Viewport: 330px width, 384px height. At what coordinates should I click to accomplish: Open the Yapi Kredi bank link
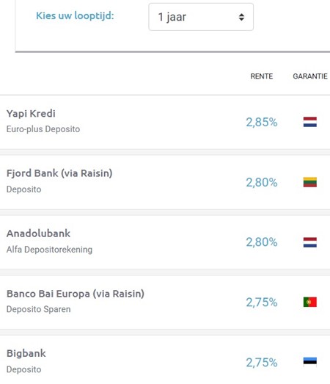[31, 114]
